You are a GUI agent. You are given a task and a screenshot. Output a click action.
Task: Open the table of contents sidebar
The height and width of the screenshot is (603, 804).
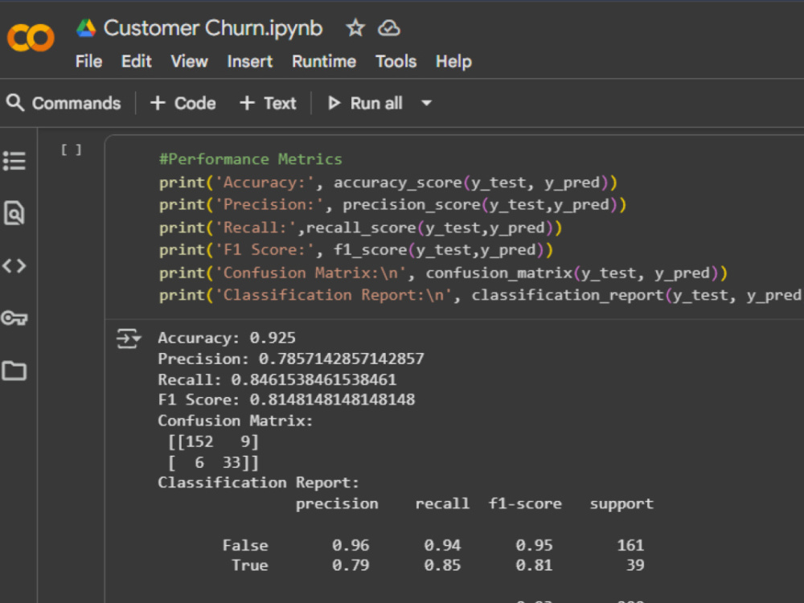coord(14,161)
